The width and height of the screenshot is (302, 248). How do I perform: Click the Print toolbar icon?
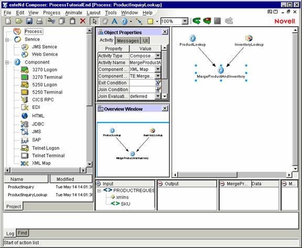click(39, 21)
